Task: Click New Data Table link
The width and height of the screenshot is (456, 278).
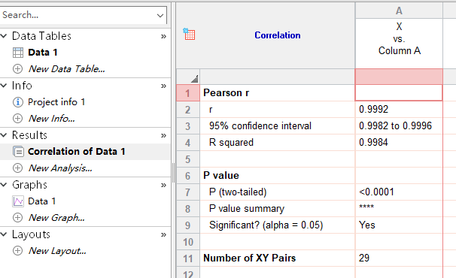Action: pyautogui.click(x=67, y=69)
